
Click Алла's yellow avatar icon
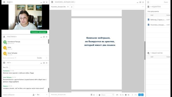pos(5,48)
